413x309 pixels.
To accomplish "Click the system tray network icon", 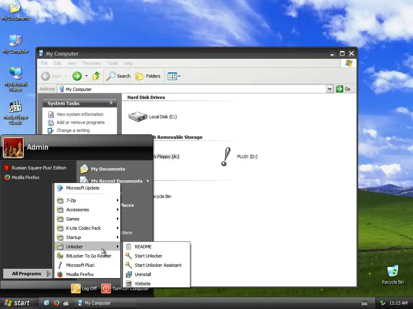I will click(383, 303).
